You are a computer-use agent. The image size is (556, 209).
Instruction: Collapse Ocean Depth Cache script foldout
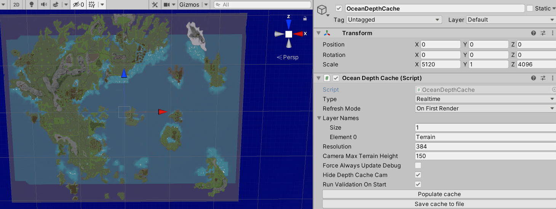click(x=319, y=78)
